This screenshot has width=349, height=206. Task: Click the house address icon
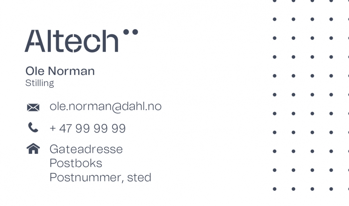tap(33, 149)
